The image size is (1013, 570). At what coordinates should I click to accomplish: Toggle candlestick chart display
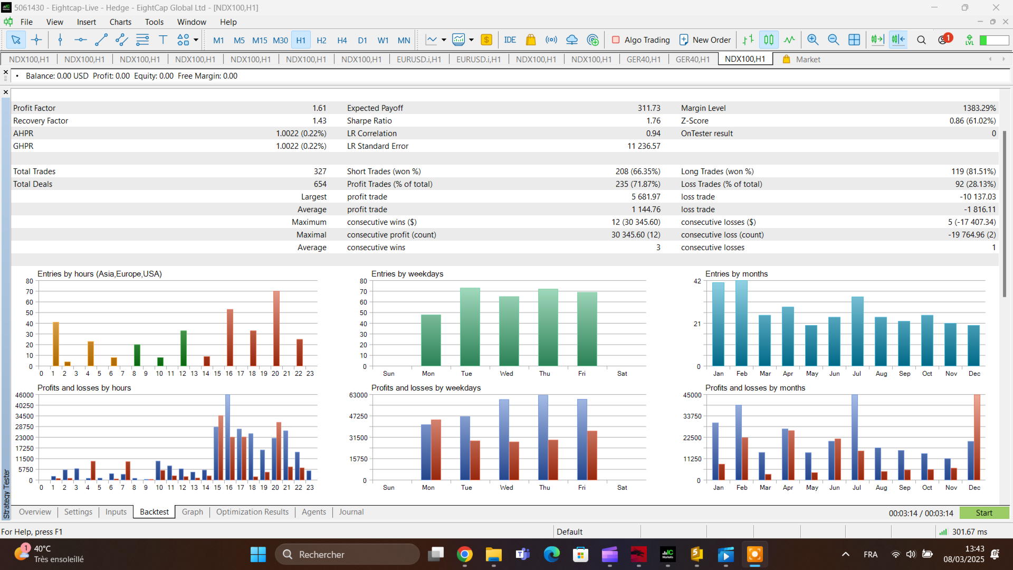click(769, 40)
